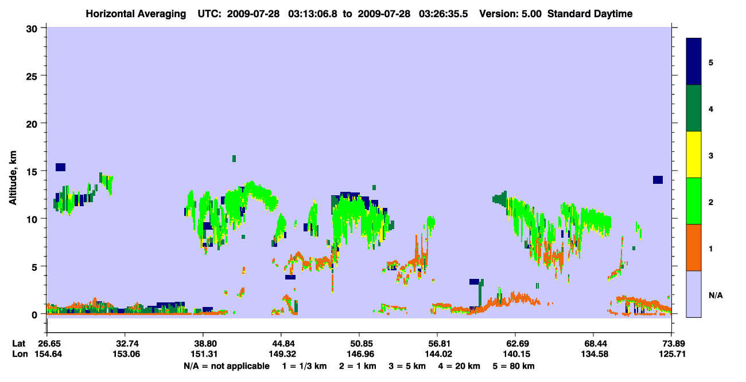746x382 pixels.
Task: Click the isolated dark blue block near 15 km
Action: [x=60, y=167]
